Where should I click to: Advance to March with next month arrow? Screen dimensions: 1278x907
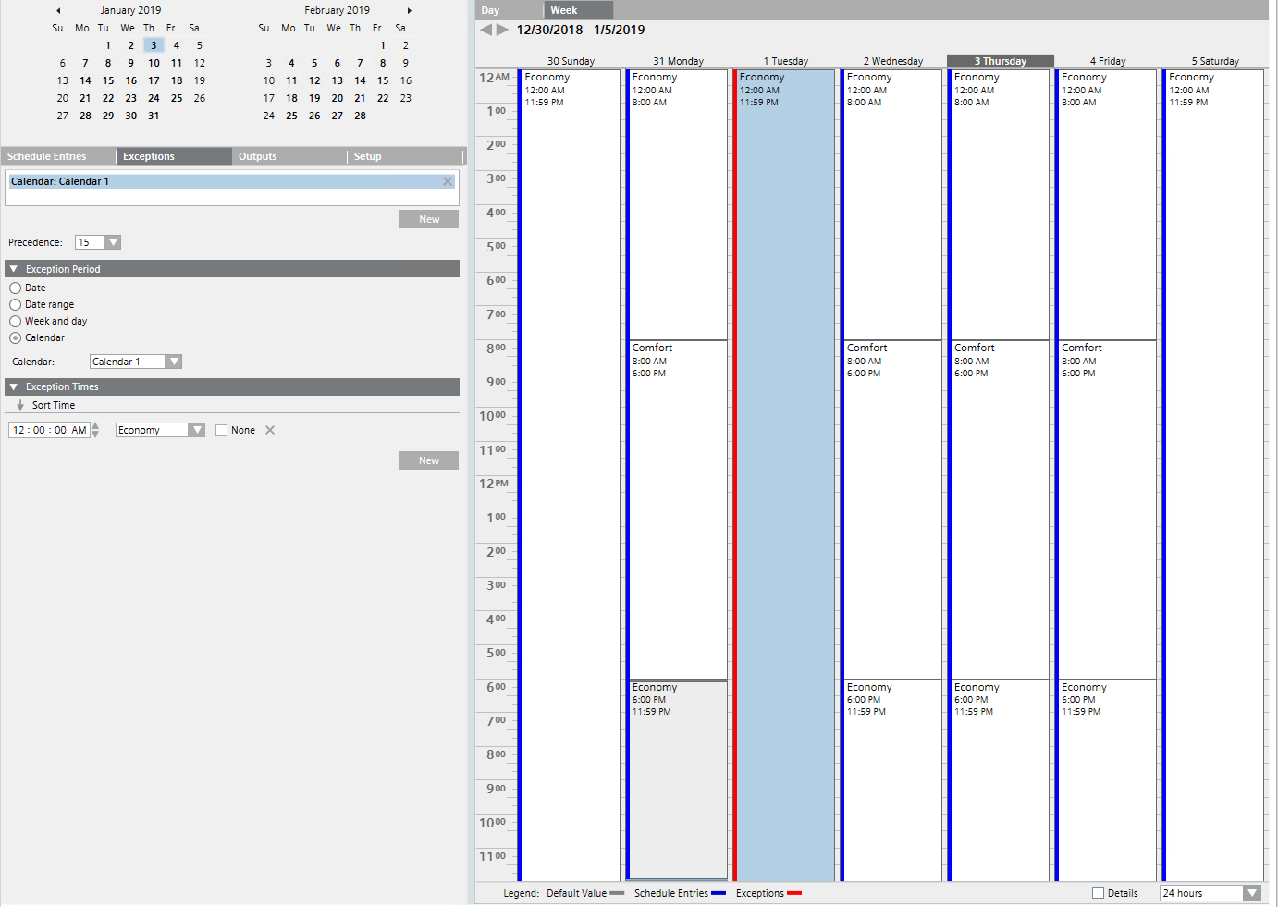(408, 9)
